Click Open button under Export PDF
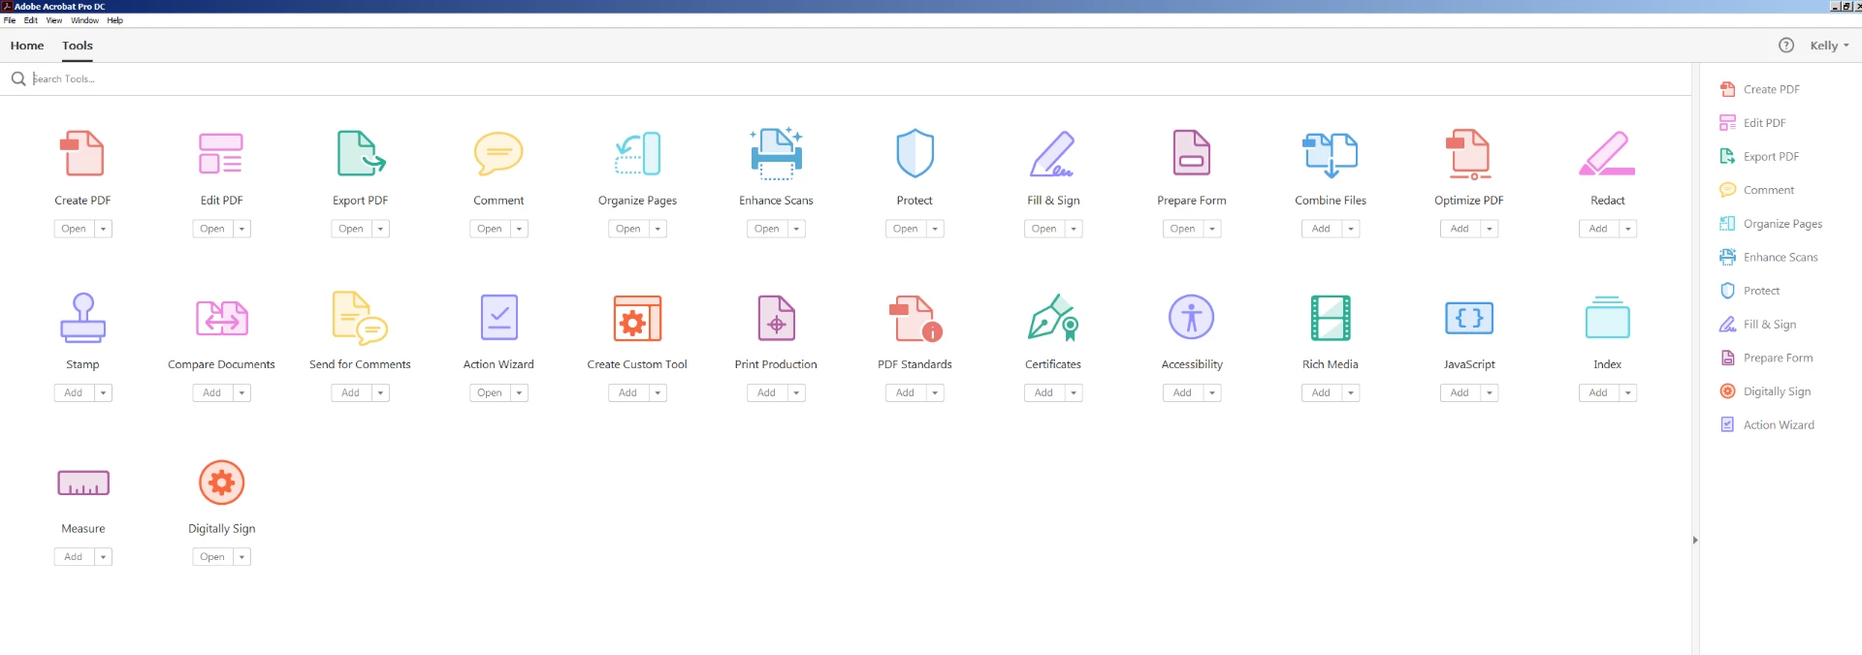1862x655 pixels. point(351,230)
